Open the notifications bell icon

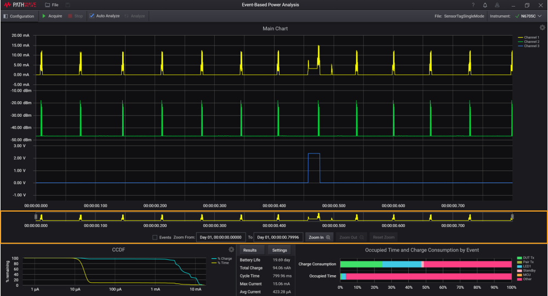coord(484,5)
